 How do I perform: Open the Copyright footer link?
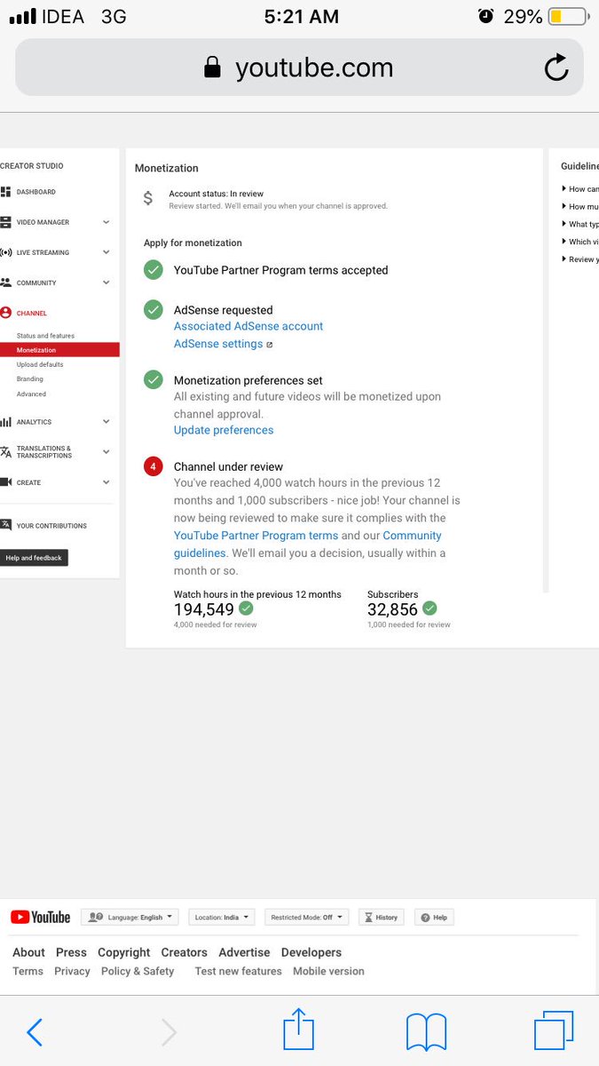click(124, 952)
